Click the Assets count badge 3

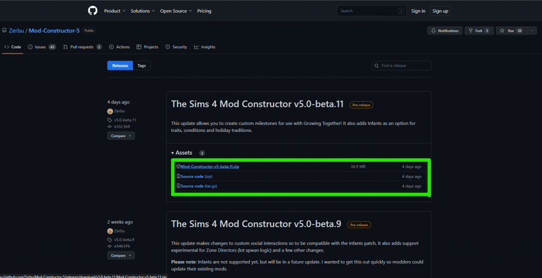(x=202, y=153)
